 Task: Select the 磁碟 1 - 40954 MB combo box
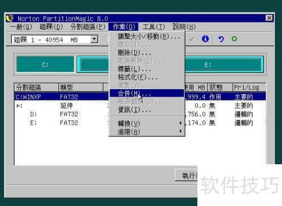(55, 40)
